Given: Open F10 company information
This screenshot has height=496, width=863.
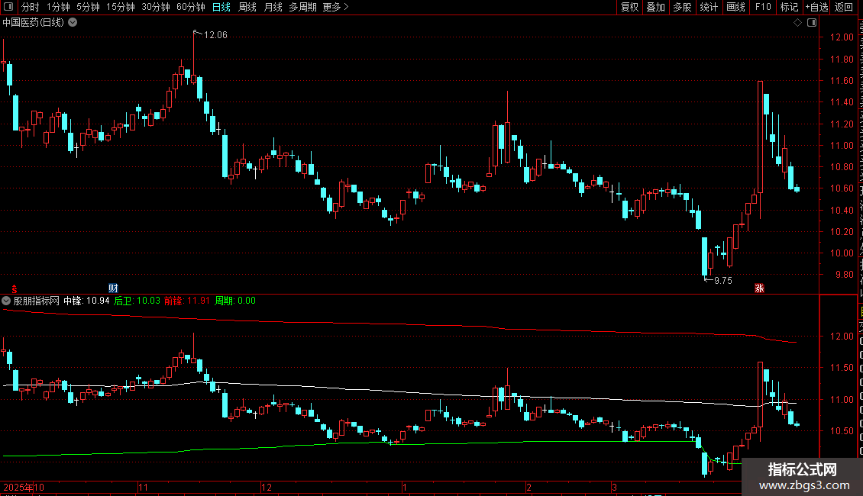Looking at the screenshot, I should (763, 7).
